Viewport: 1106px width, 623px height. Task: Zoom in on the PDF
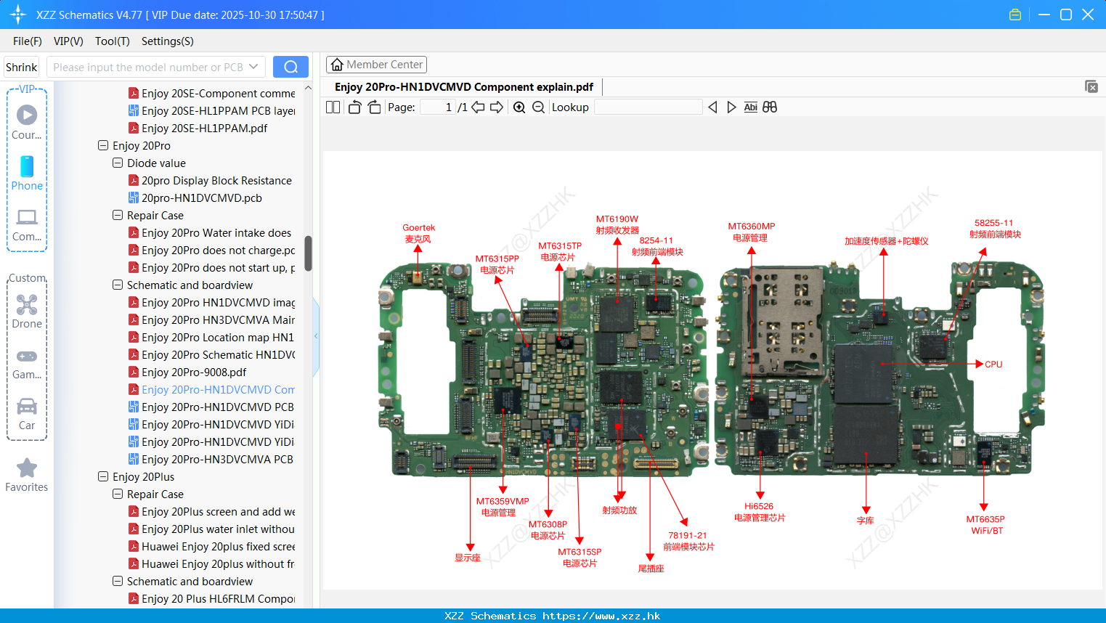coord(519,107)
